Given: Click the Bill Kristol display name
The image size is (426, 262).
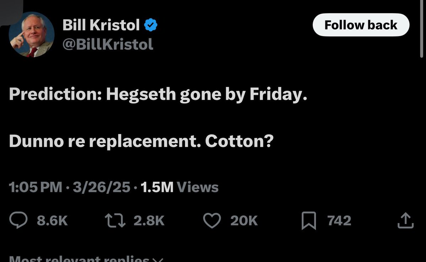Looking at the screenshot, I should (x=101, y=25).
